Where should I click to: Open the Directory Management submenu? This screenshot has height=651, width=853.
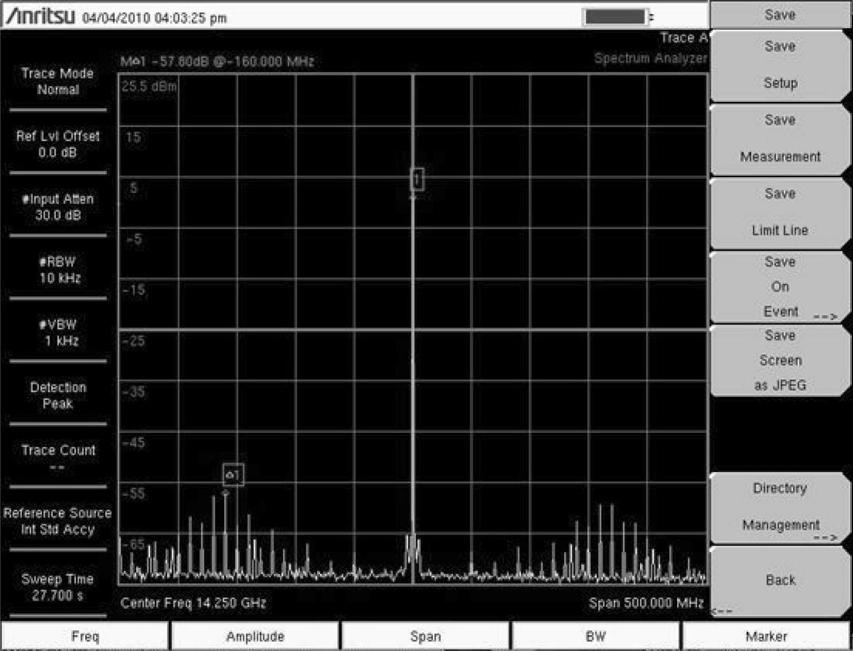[x=779, y=507]
